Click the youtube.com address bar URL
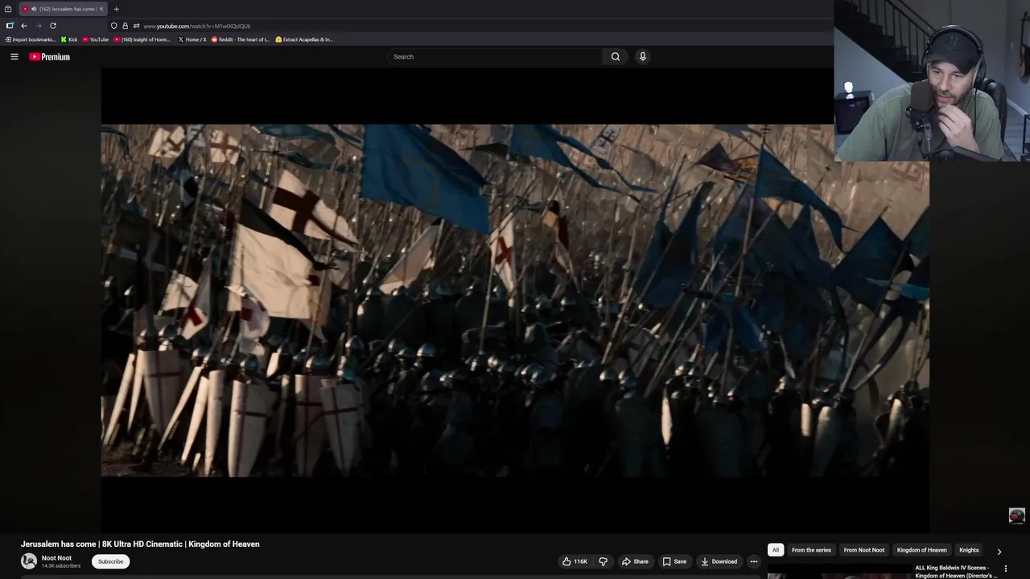This screenshot has width=1030, height=579. pyautogui.click(x=197, y=26)
